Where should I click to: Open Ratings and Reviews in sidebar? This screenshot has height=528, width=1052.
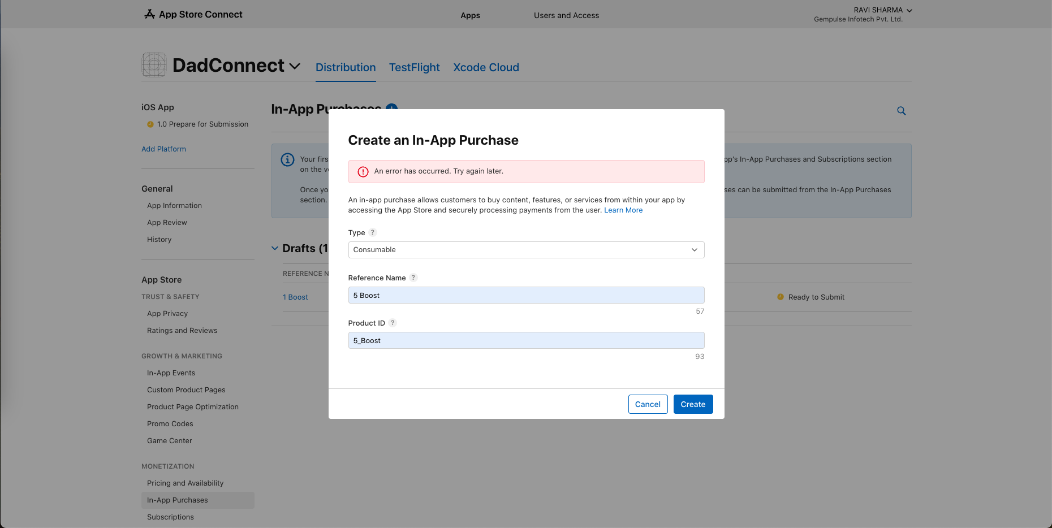click(x=182, y=331)
